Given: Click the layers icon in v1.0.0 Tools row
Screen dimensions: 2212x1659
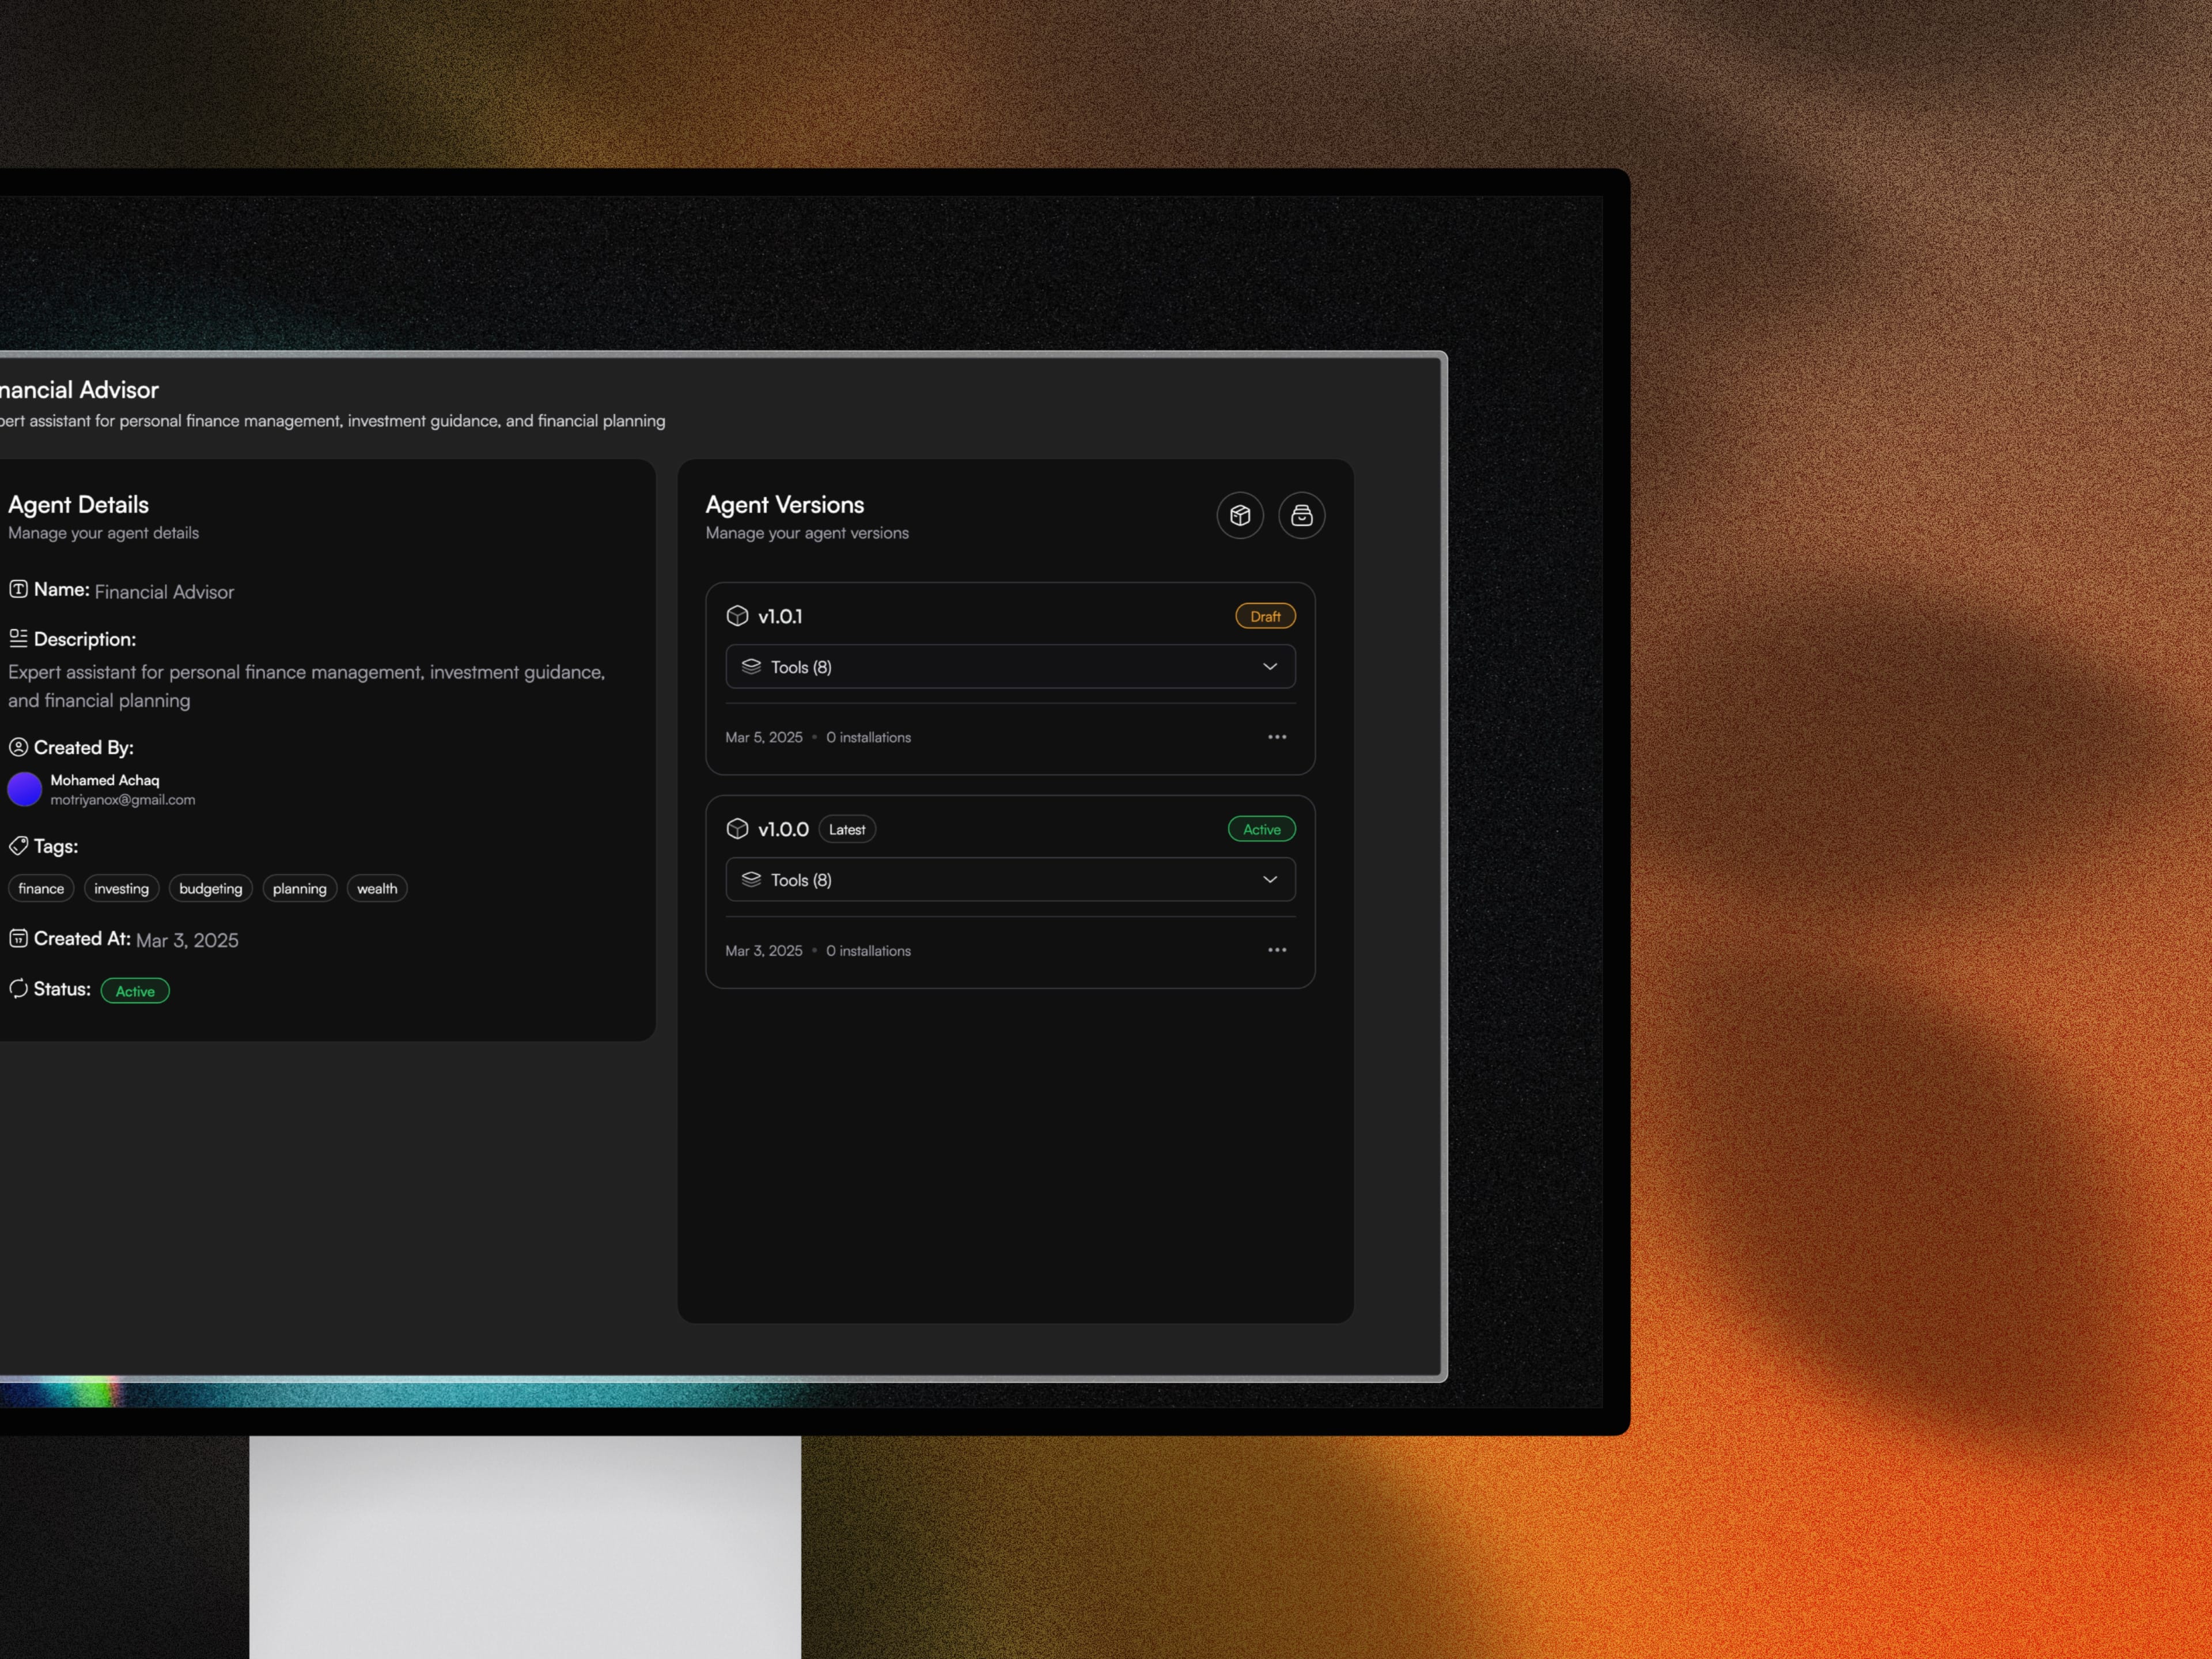Looking at the screenshot, I should [x=751, y=880].
